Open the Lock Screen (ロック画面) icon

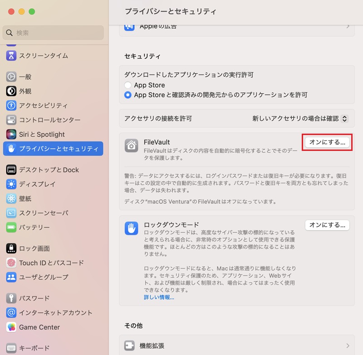11,248
